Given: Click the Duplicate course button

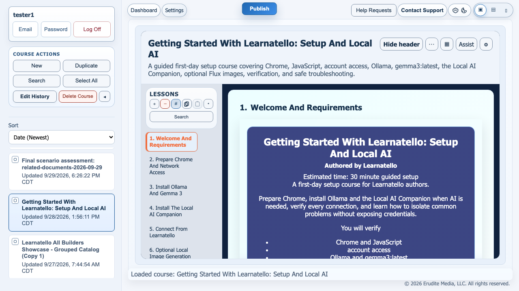Looking at the screenshot, I should pos(86,66).
